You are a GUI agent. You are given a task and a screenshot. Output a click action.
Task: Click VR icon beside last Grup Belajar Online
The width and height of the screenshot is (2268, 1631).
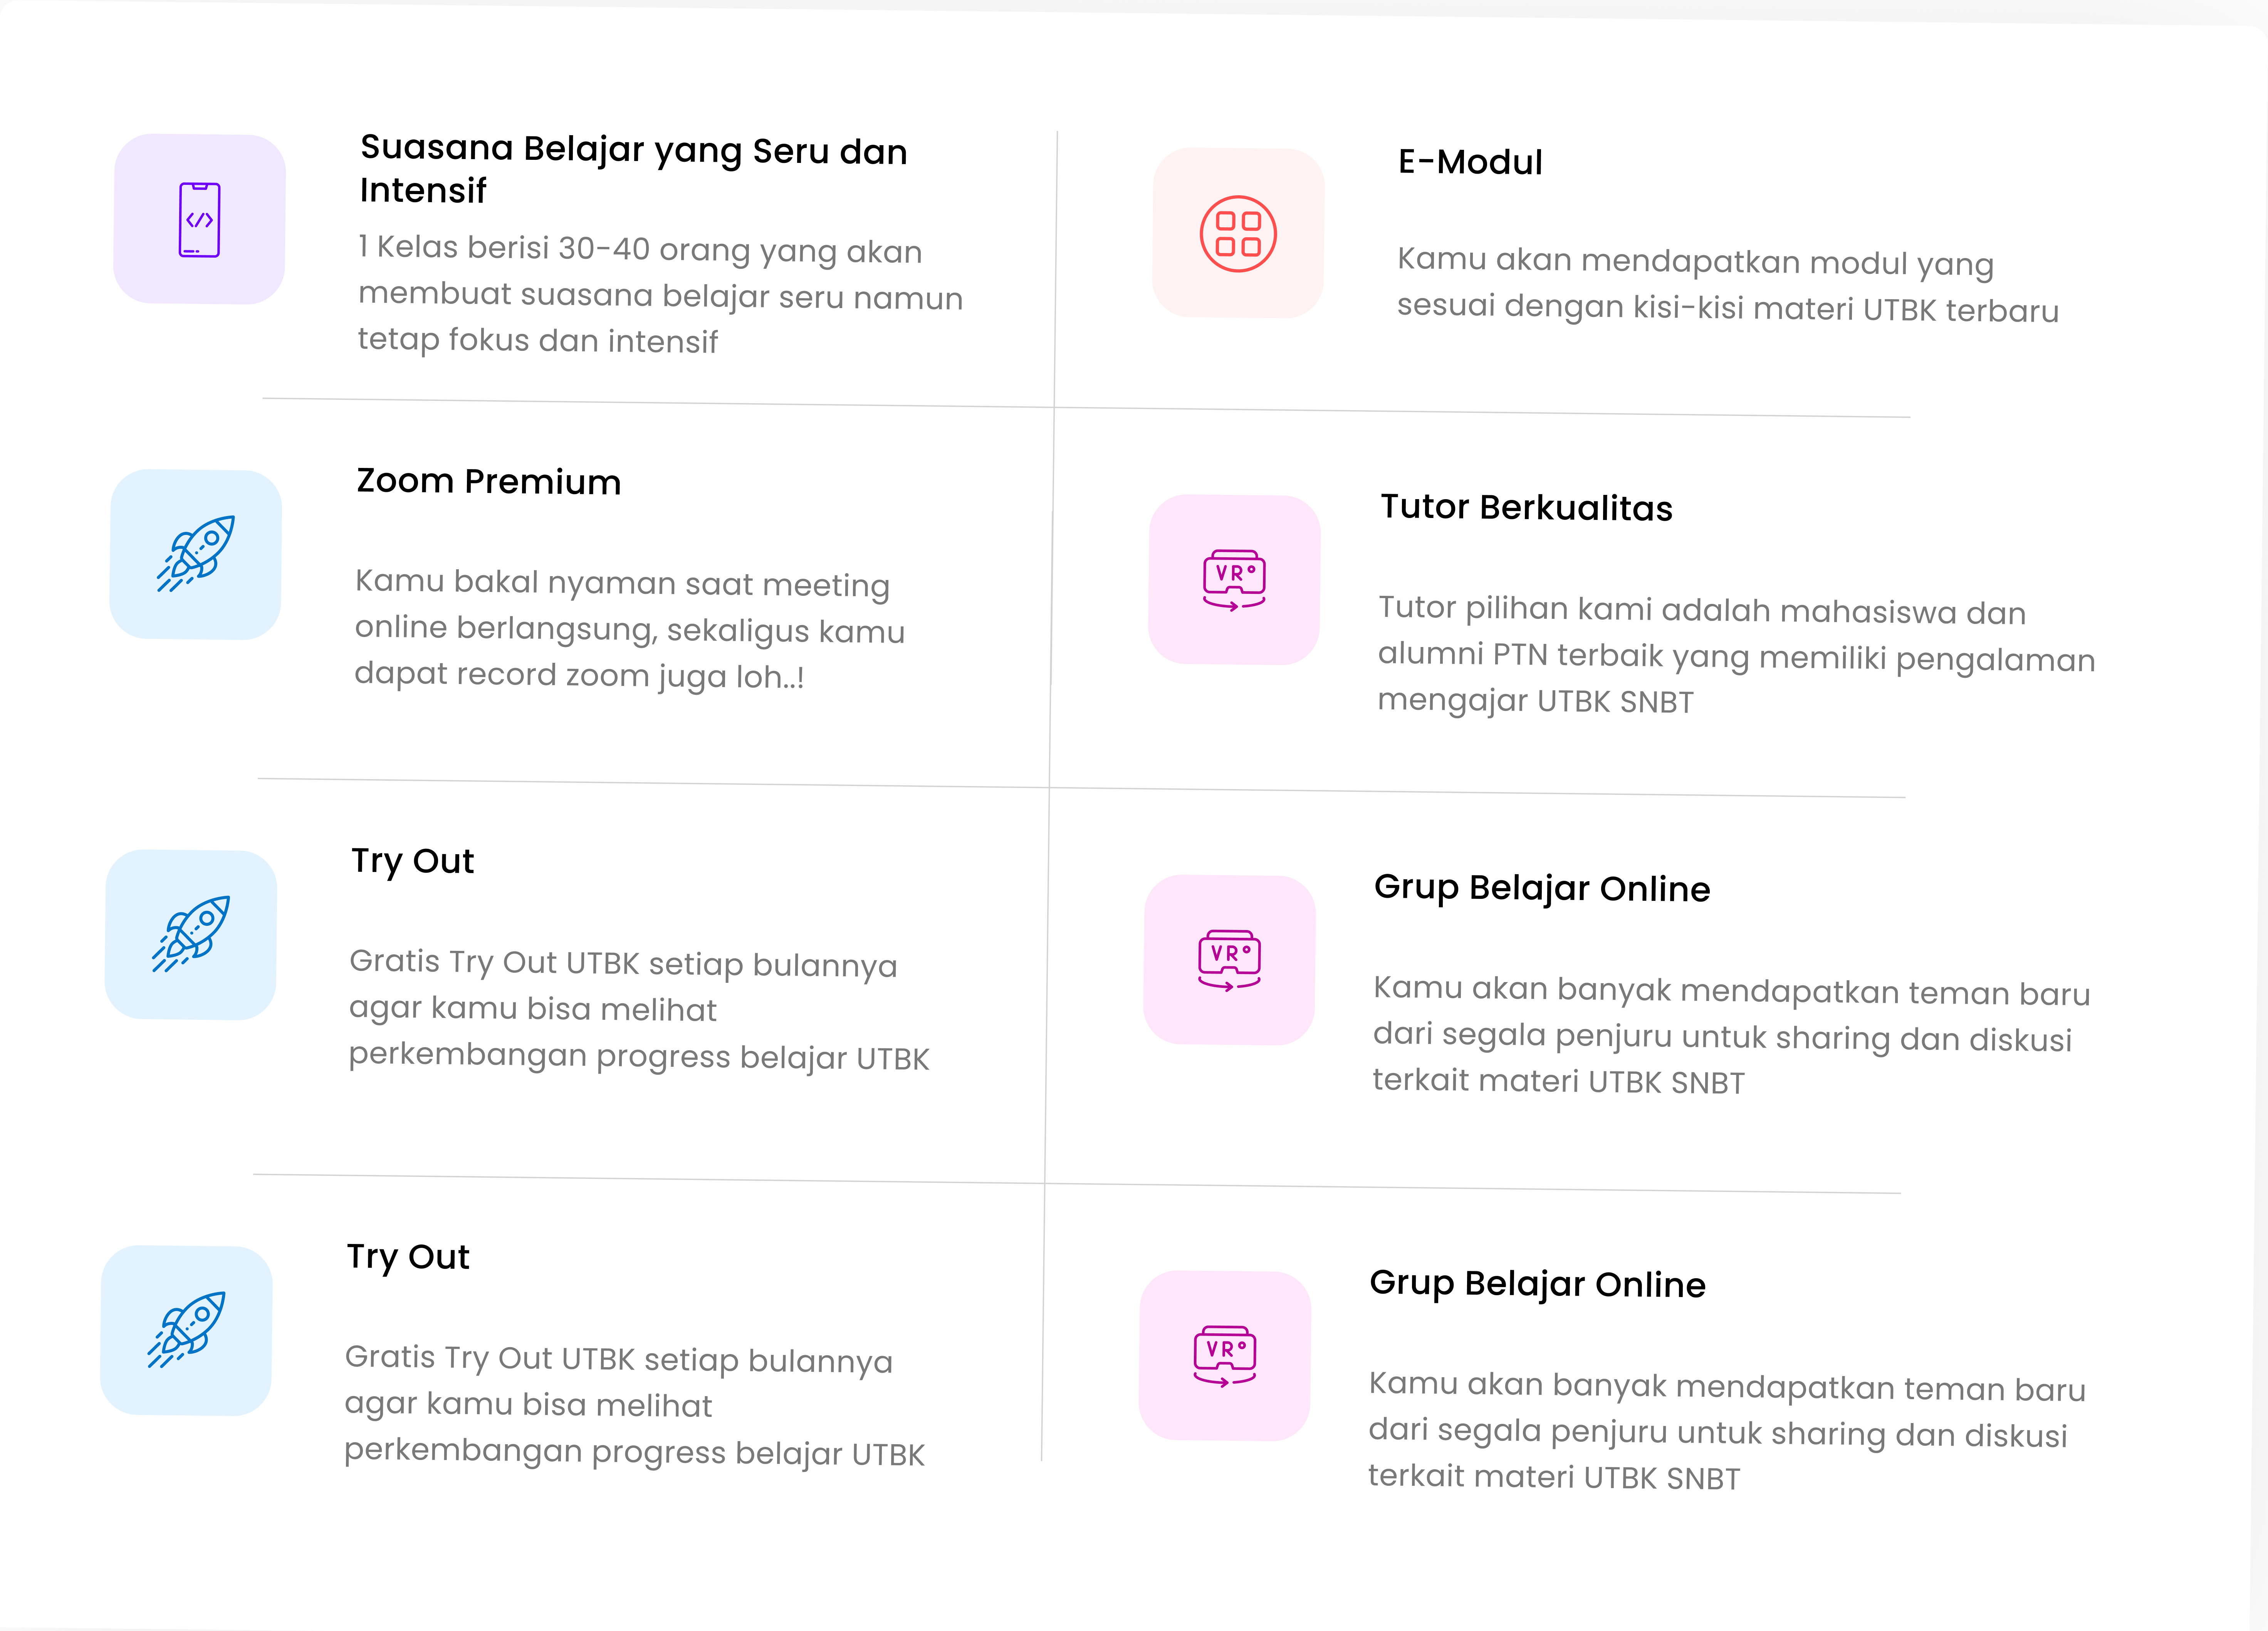coord(1225,1356)
